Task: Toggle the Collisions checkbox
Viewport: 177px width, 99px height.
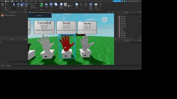Action: click(29, 6)
